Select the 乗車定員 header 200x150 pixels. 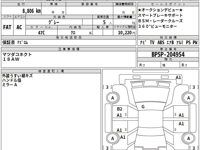click(x=103, y=17)
